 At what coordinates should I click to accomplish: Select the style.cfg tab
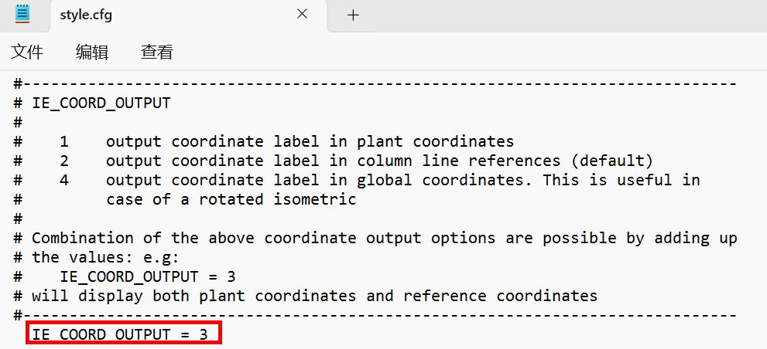click(155, 15)
